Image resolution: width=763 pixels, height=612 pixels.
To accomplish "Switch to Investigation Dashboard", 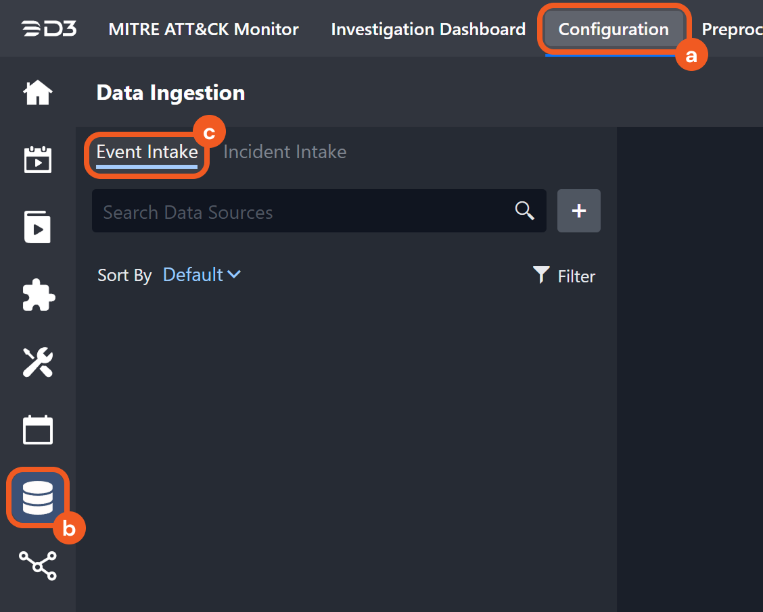I will (428, 30).
